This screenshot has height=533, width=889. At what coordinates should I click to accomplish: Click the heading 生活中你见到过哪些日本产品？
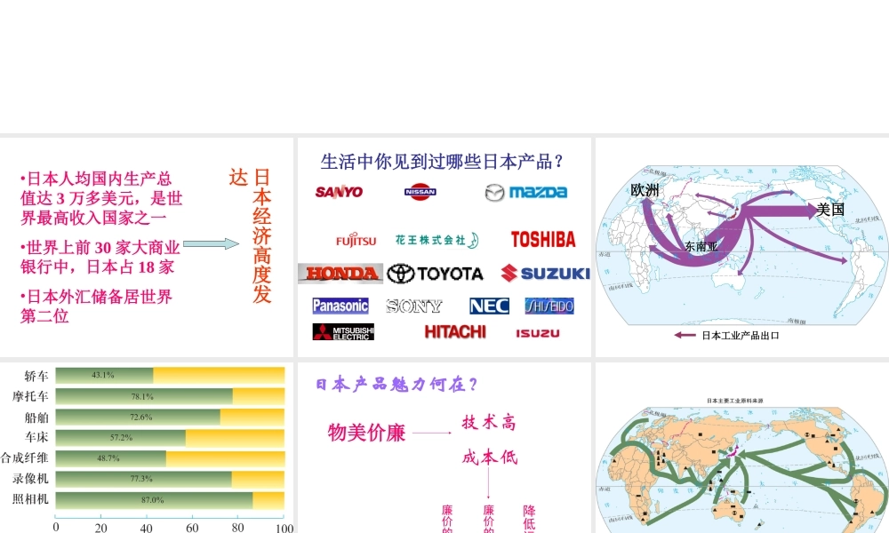442,162
